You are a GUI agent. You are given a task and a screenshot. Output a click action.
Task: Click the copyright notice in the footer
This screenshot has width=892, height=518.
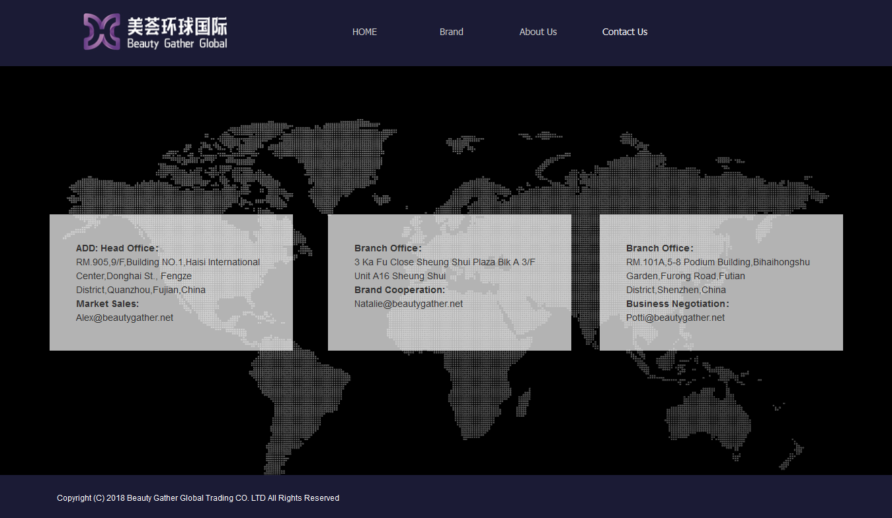point(198,498)
